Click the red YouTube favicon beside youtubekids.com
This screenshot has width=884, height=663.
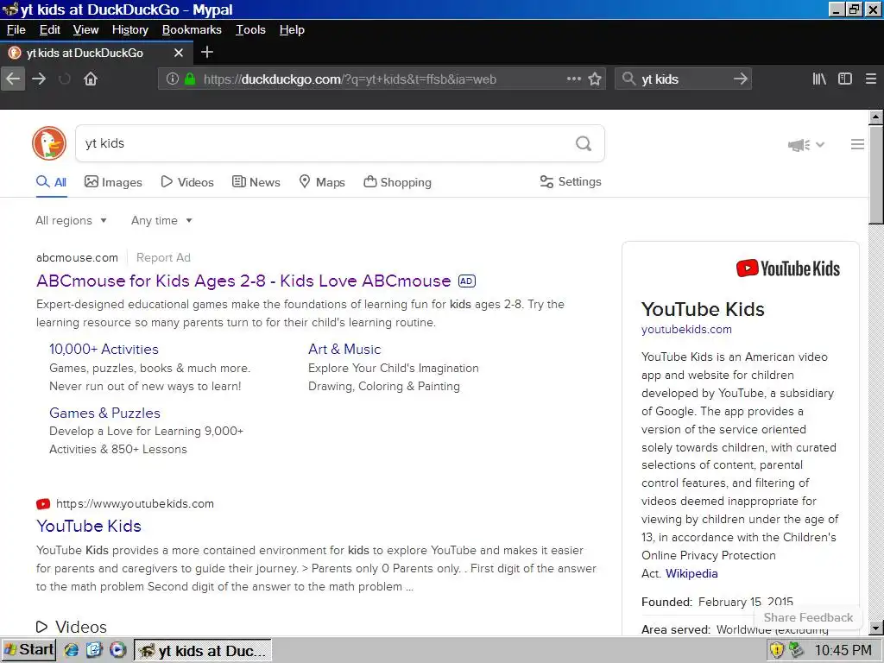(x=43, y=503)
